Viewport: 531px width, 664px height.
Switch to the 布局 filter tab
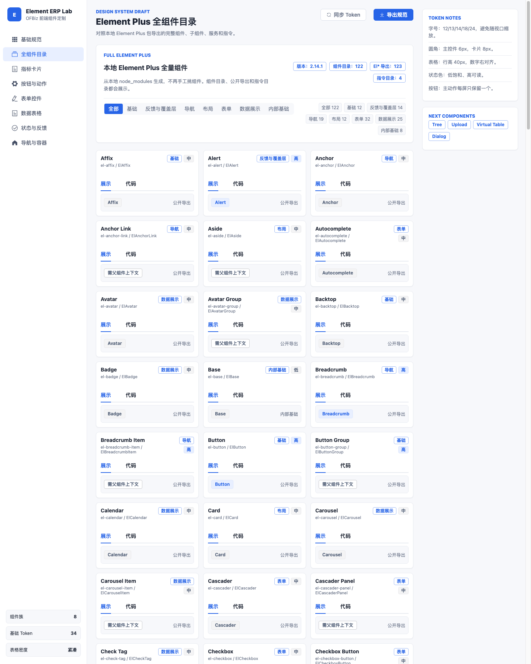(x=208, y=109)
